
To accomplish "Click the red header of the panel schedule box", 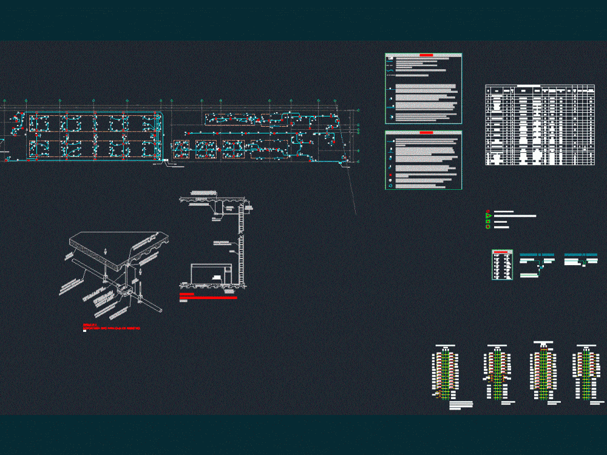I will [500, 252].
